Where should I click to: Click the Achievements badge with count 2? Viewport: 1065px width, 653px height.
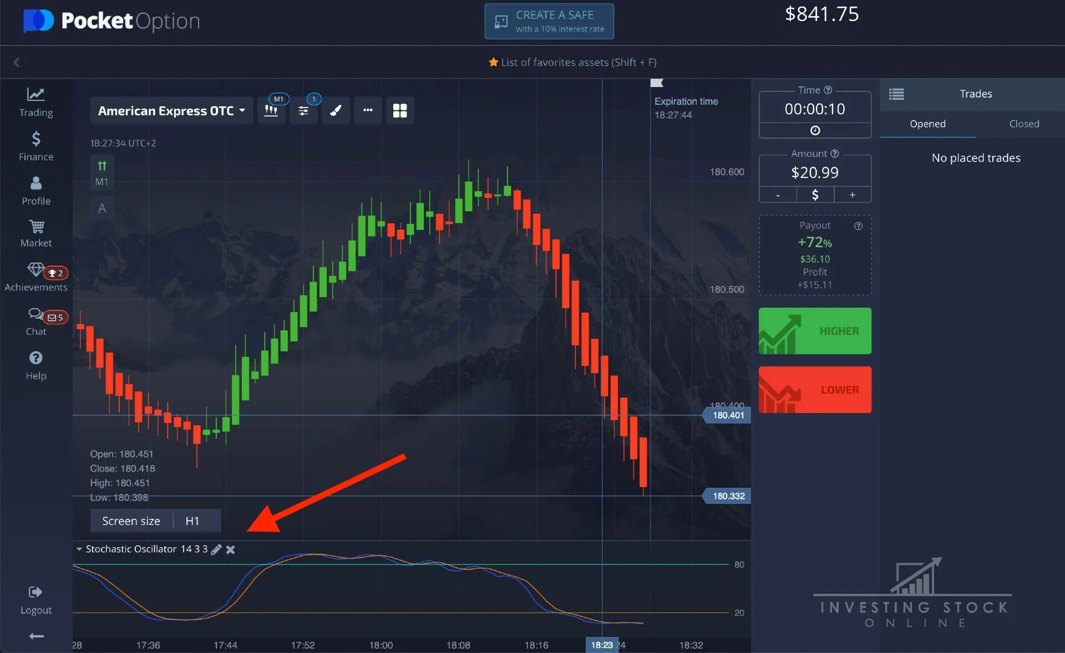click(56, 273)
